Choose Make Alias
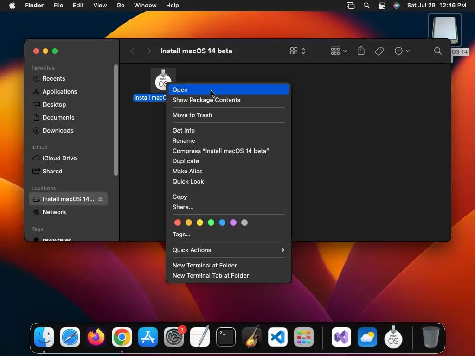 click(x=229, y=172)
